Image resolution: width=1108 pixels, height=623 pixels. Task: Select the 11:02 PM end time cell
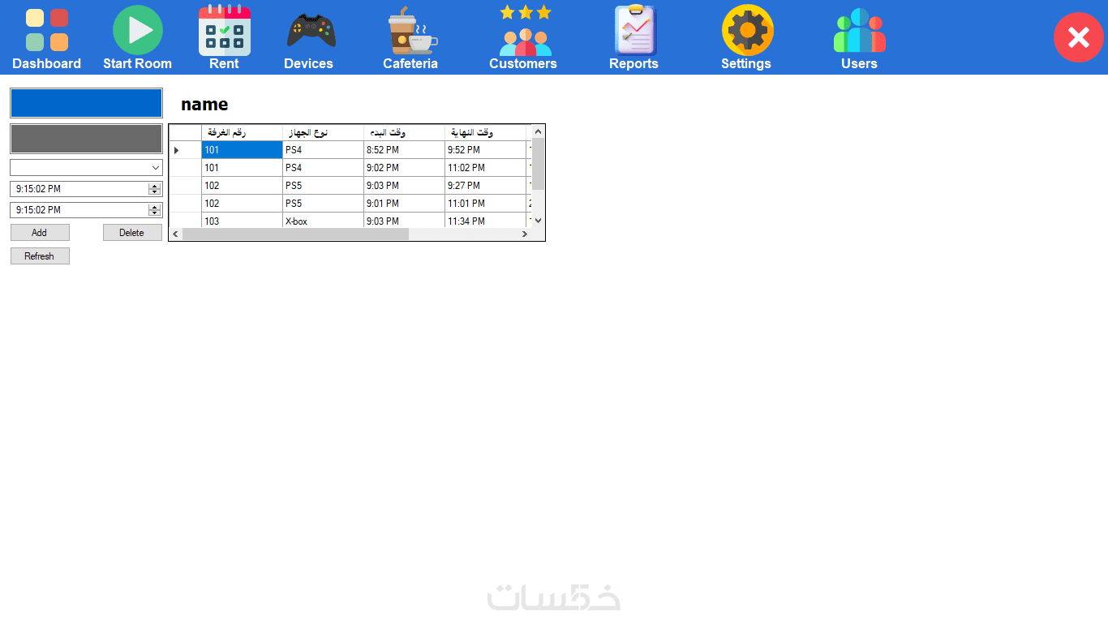tap(485, 168)
